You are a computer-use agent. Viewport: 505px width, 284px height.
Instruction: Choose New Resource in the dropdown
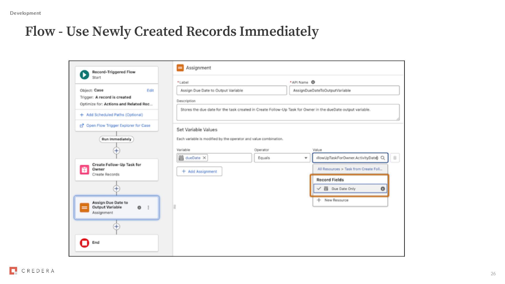click(x=336, y=200)
